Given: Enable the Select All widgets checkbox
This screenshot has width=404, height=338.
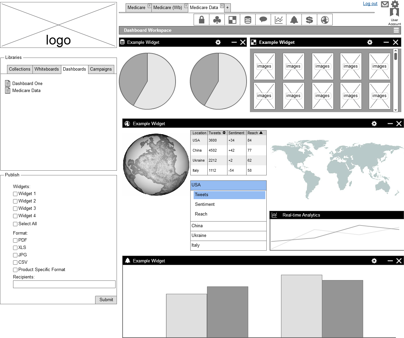Looking at the screenshot, I should (x=15, y=224).
